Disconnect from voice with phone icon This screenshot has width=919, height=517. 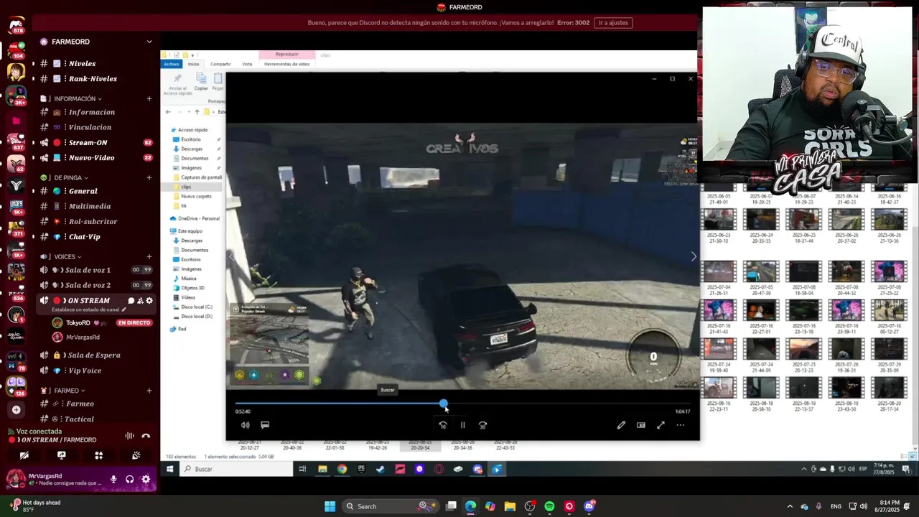pyautogui.click(x=146, y=436)
